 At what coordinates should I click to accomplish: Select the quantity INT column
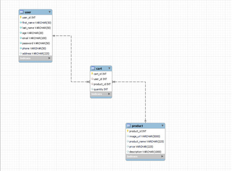[x=101, y=89]
